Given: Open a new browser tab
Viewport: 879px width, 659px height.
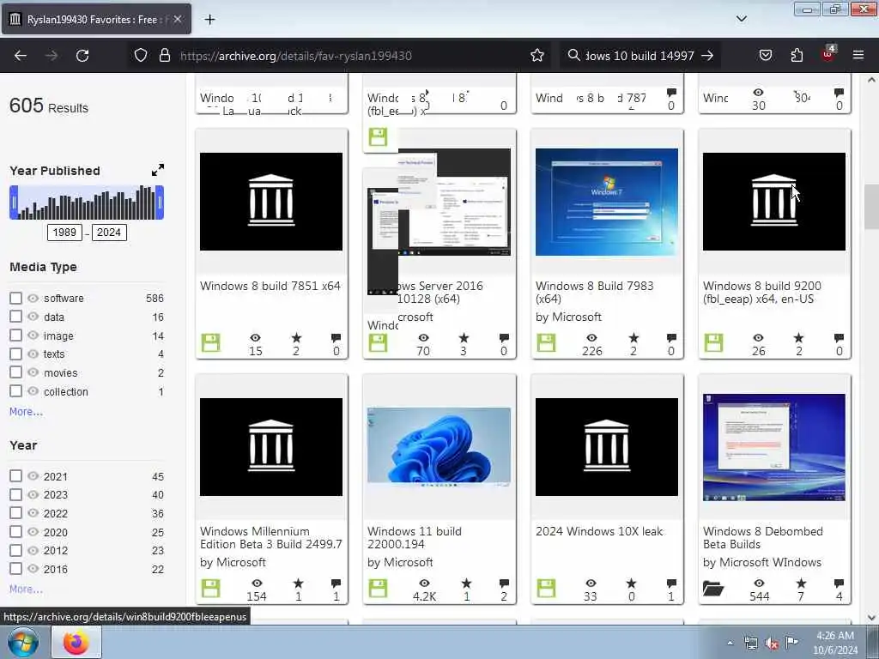Looking at the screenshot, I should [x=209, y=20].
